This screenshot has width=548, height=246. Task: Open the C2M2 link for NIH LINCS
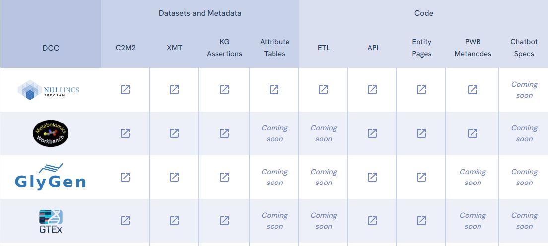[x=125, y=90]
